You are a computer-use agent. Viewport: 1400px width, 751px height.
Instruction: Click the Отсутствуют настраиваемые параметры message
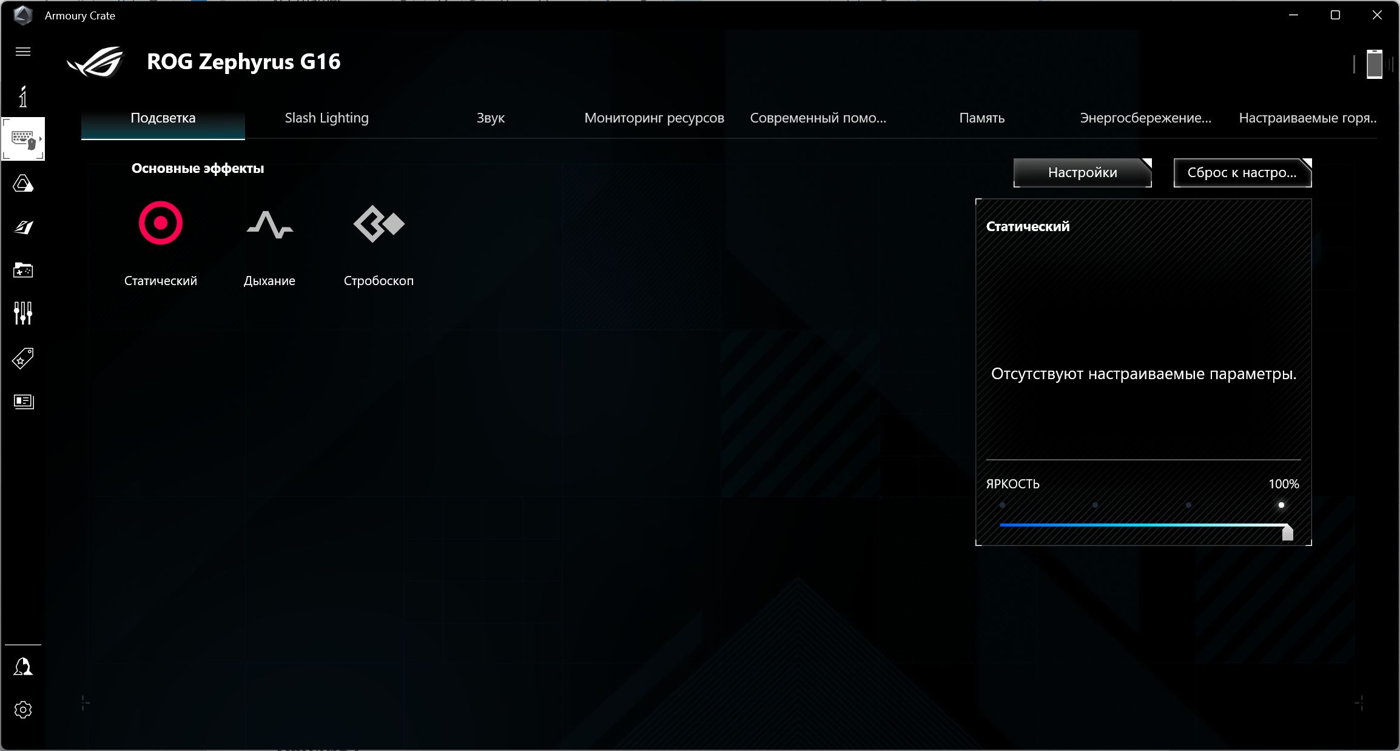[1143, 374]
